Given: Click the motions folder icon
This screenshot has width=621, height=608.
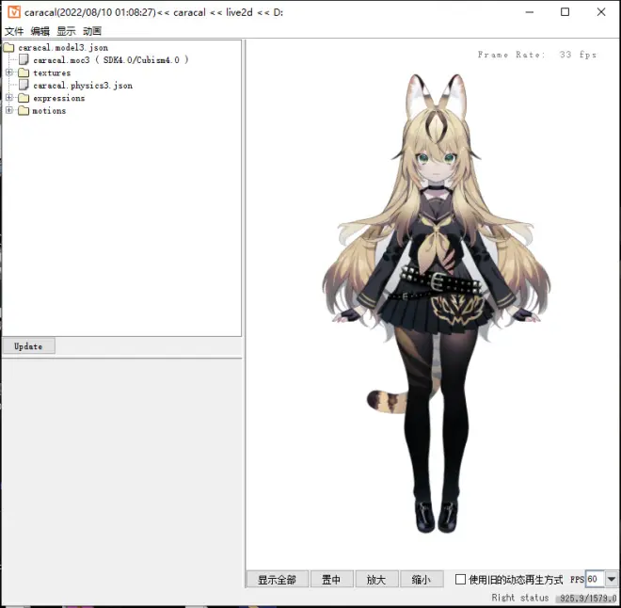Looking at the screenshot, I should 24,110.
